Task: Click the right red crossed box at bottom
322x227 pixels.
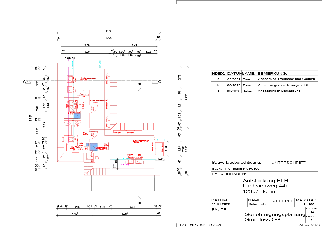Action: tap(139, 161)
